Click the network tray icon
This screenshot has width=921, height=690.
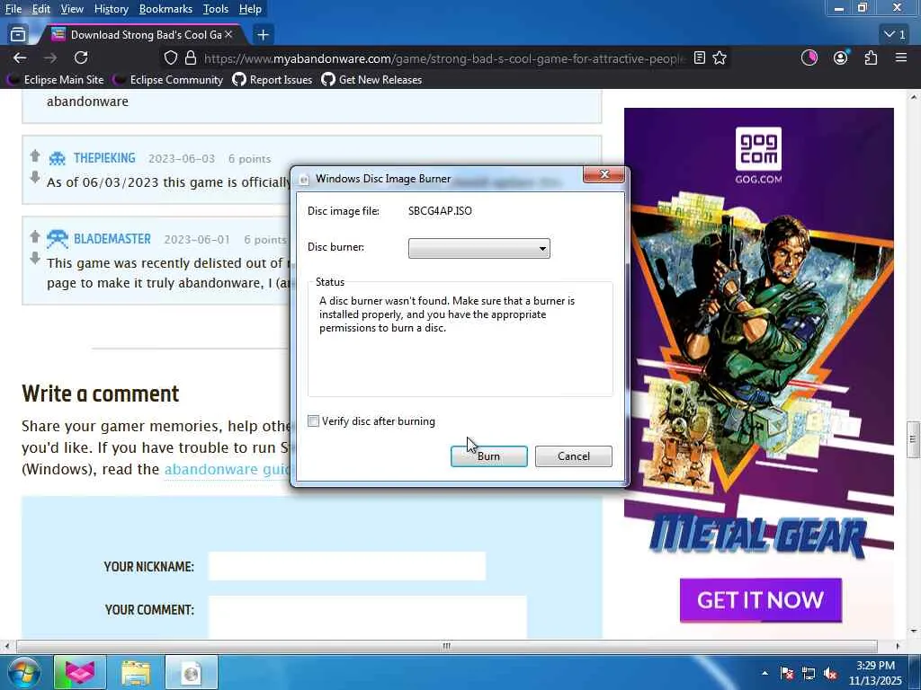tap(809, 673)
